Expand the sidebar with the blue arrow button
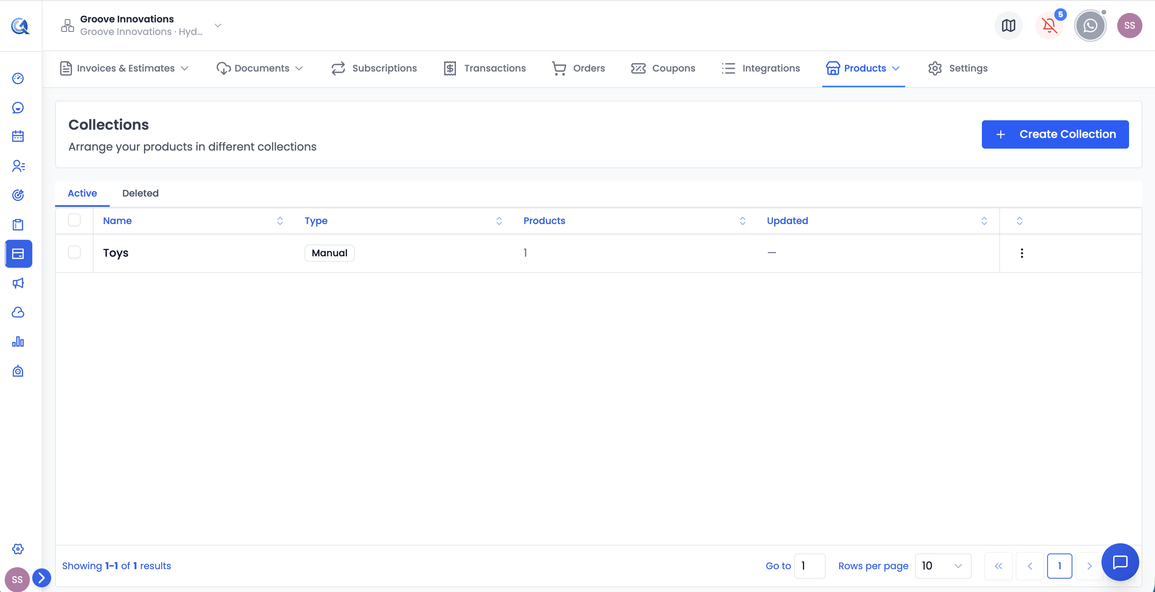The height and width of the screenshot is (592, 1155). pos(42,578)
